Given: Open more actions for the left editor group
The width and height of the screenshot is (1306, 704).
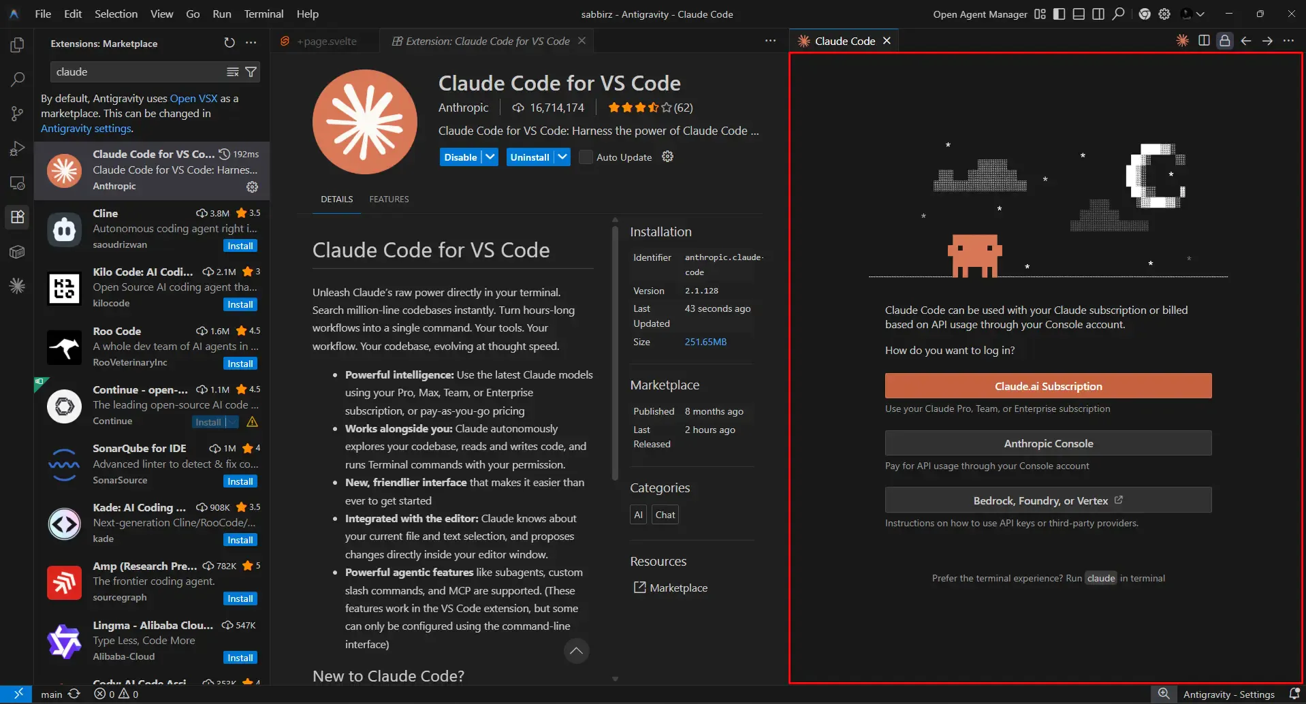Looking at the screenshot, I should pyautogui.click(x=770, y=41).
